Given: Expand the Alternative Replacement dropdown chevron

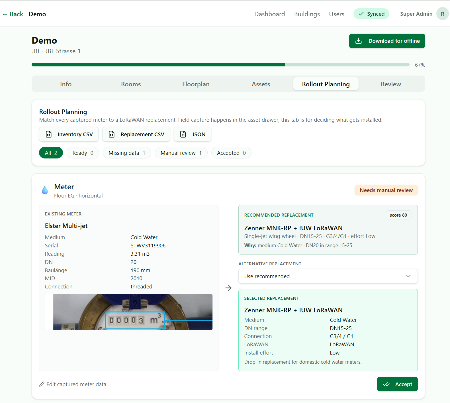Looking at the screenshot, I should point(408,276).
